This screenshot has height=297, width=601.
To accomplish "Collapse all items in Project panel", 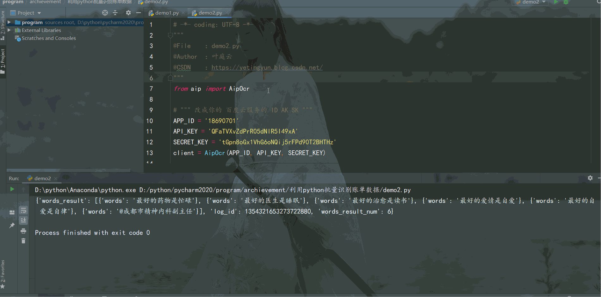I will coord(115,13).
